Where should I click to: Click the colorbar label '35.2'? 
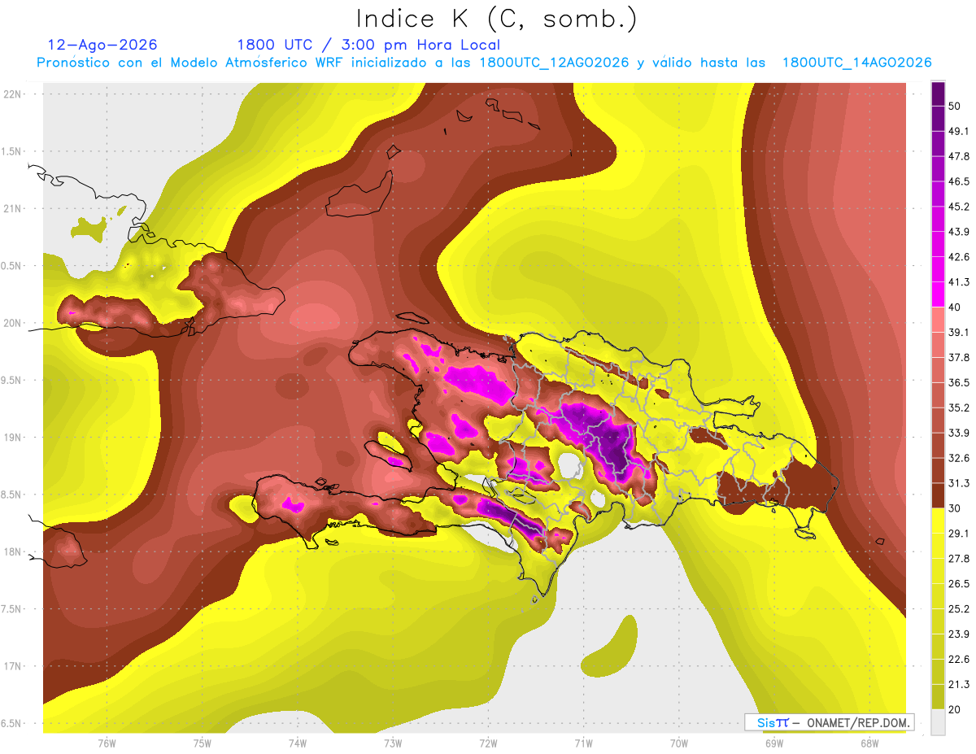(959, 408)
